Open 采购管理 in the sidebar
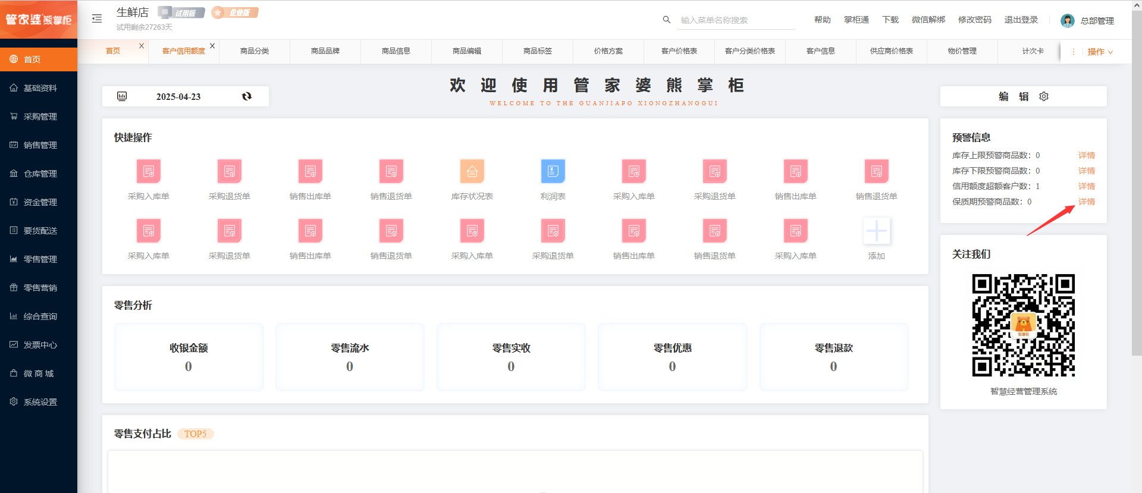 (x=39, y=117)
